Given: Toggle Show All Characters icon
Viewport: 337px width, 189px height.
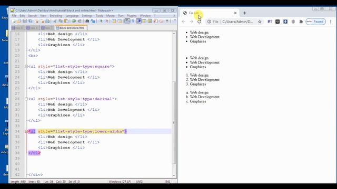Looking at the screenshot, I should 133,21.
